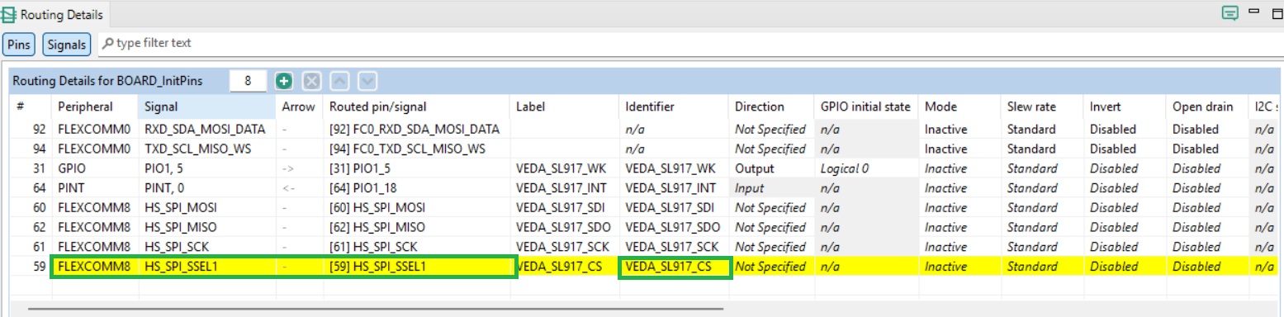Click the move row up arrow icon

[x=339, y=81]
